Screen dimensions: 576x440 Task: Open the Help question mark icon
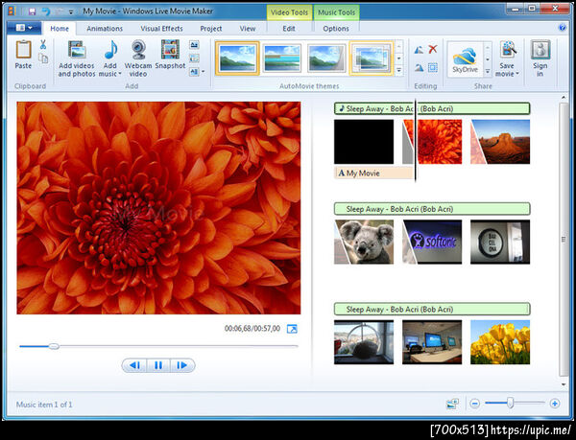(x=563, y=28)
